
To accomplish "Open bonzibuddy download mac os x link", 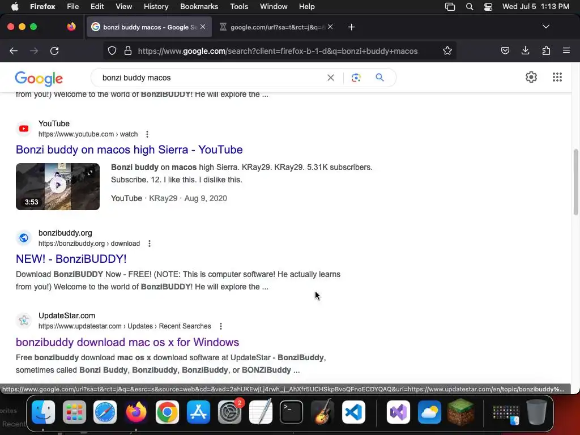I will pos(127,342).
